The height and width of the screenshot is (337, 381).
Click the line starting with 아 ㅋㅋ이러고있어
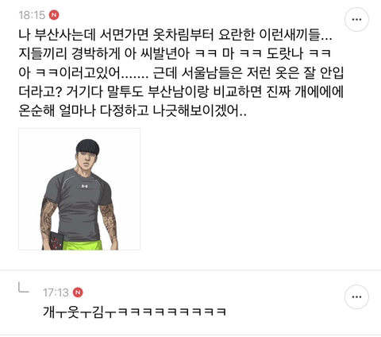click(181, 72)
